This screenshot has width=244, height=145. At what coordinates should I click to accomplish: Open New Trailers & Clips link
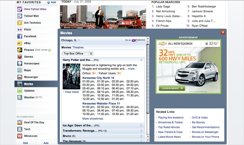point(170,132)
